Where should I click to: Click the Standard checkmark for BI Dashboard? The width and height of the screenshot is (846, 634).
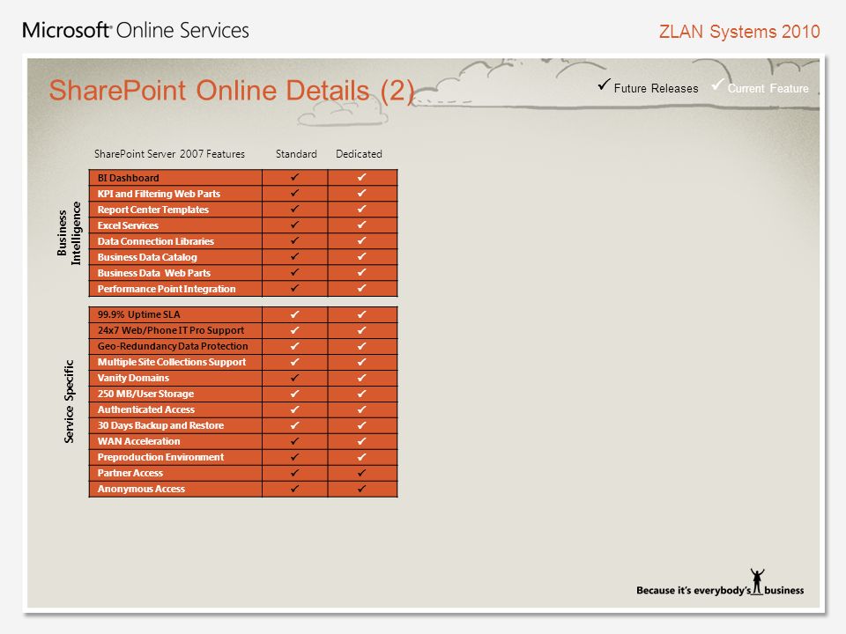[294, 177]
